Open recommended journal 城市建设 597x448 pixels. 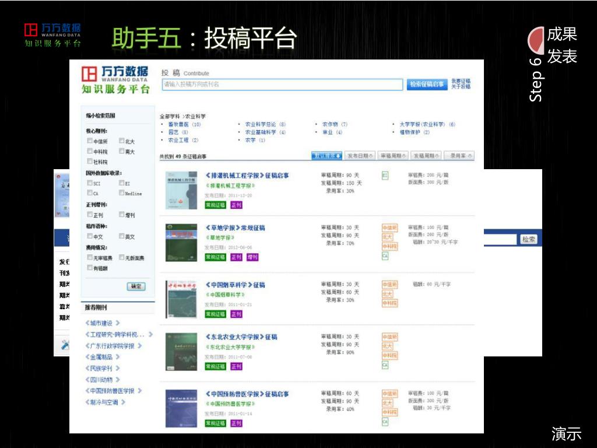[x=103, y=323]
